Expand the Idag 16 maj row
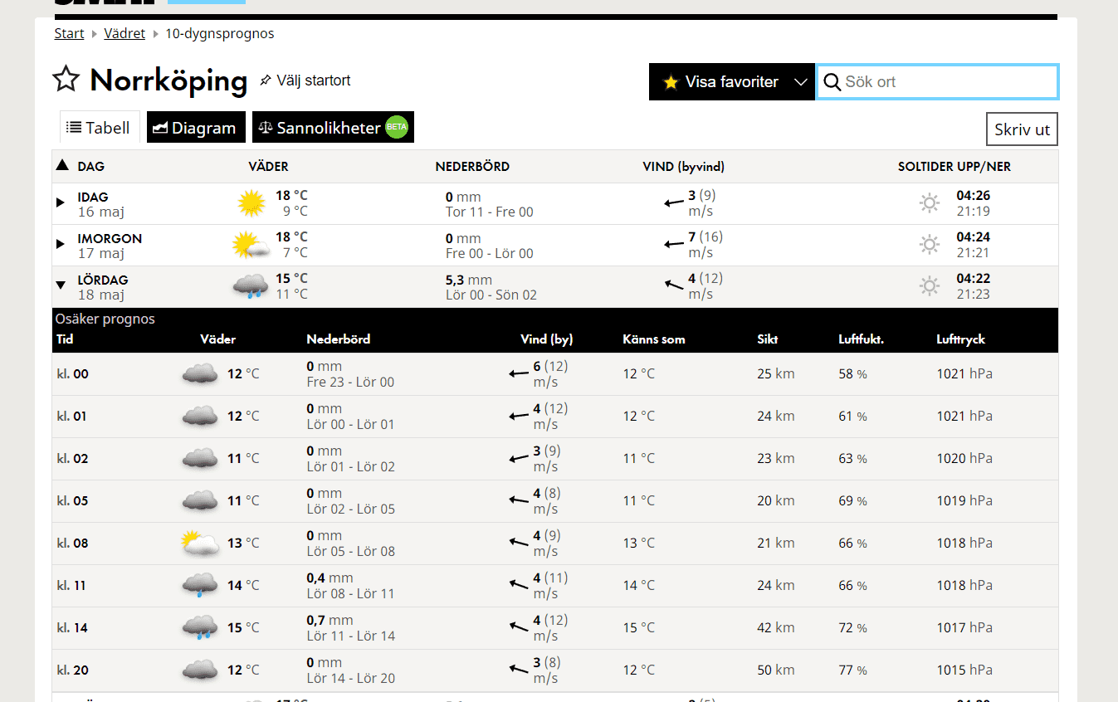Screen dimensions: 1118x702 [61, 202]
